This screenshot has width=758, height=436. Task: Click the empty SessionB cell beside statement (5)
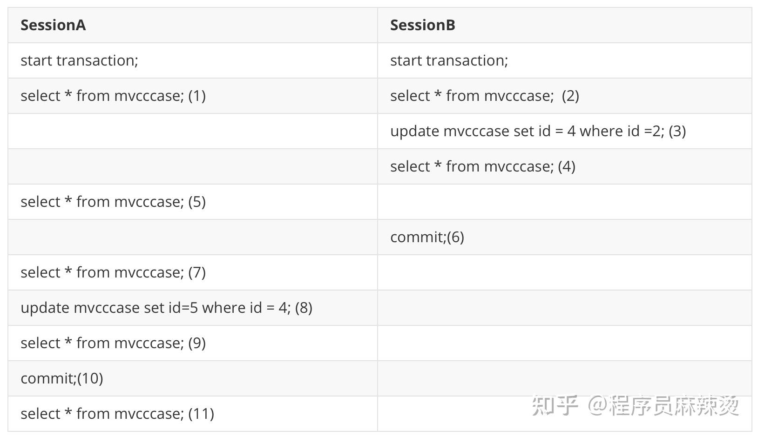coord(564,202)
